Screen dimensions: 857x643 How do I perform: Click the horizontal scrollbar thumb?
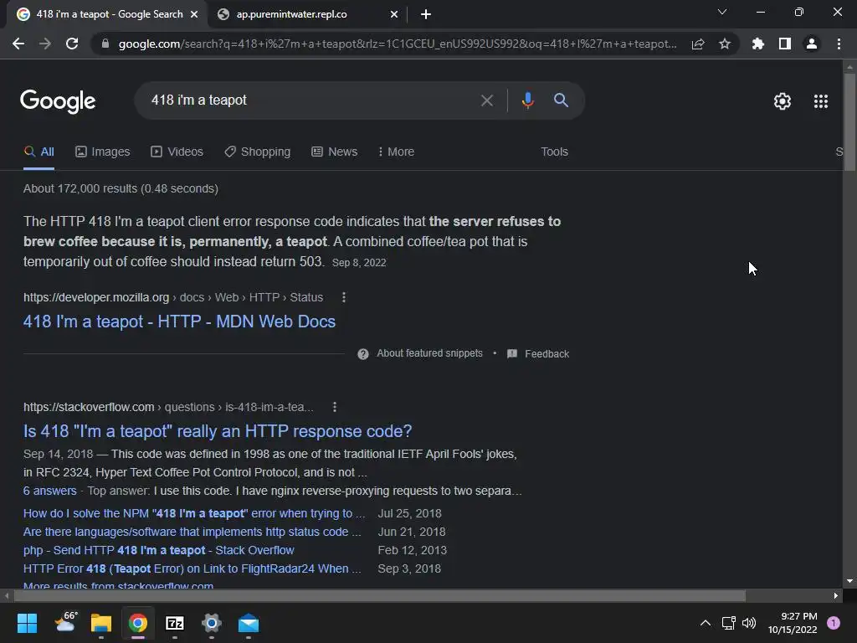pyautogui.click(x=380, y=595)
